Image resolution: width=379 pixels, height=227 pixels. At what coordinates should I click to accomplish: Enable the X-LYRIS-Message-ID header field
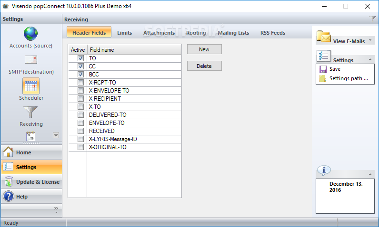[x=80, y=139]
